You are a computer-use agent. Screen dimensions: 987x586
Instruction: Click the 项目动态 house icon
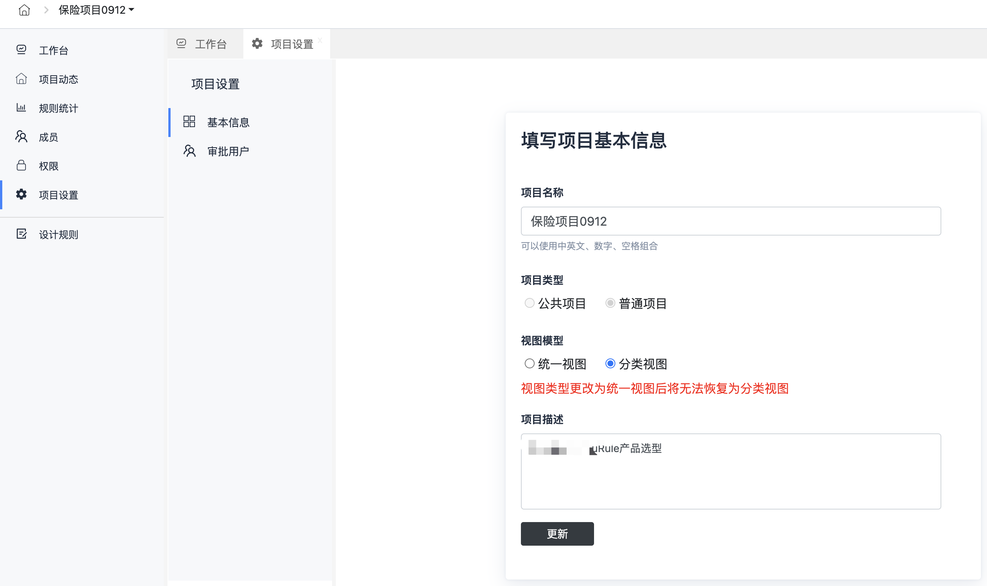tap(21, 79)
